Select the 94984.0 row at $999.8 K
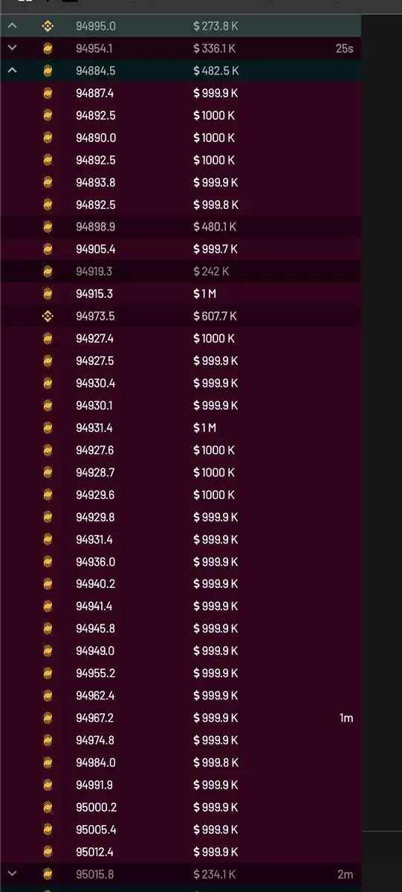This screenshot has width=402, height=892. click(181, 762)
